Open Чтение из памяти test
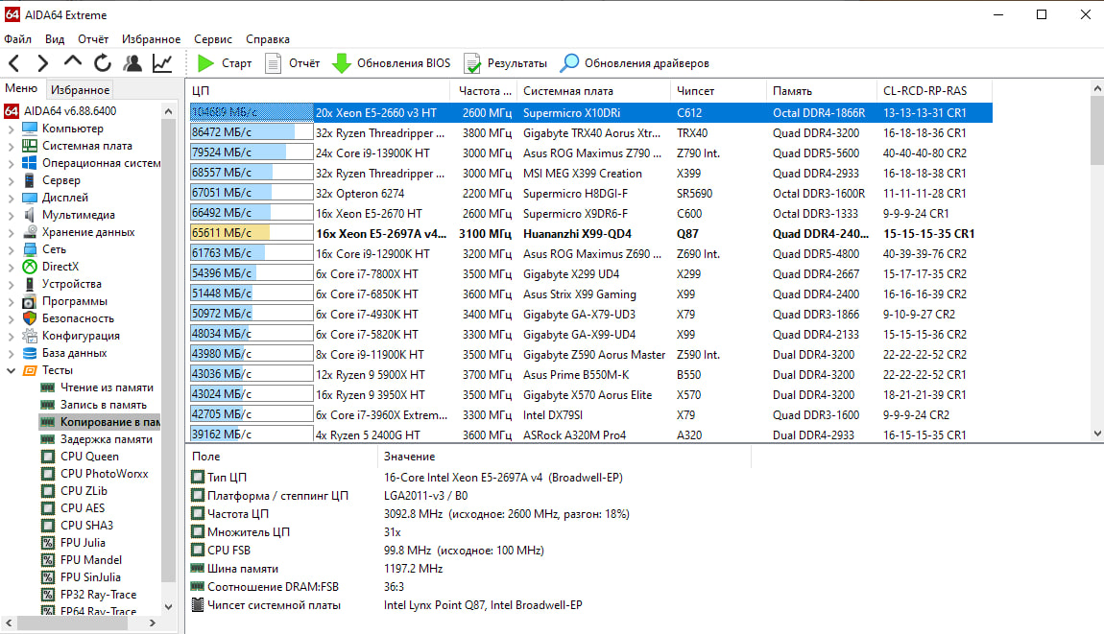 (107, 387)
